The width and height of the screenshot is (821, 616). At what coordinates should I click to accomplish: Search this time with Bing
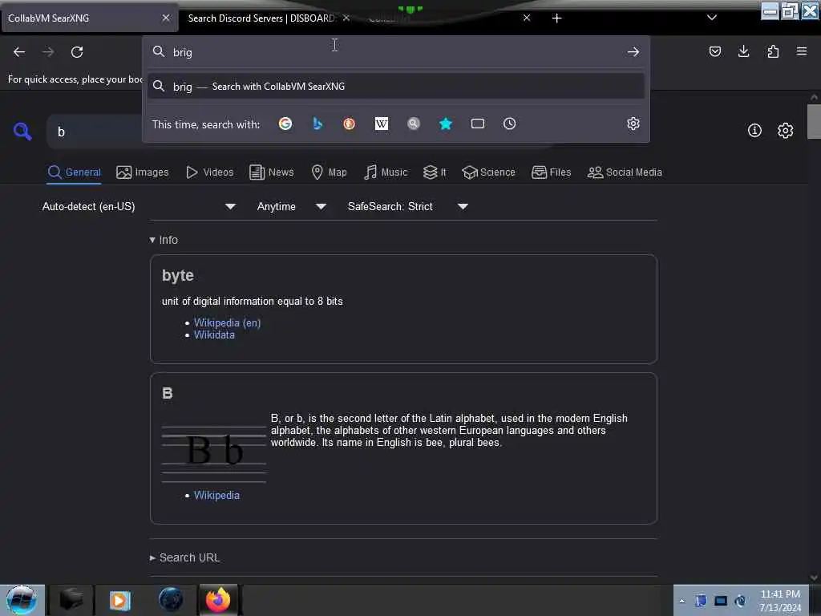click(317, 124)
